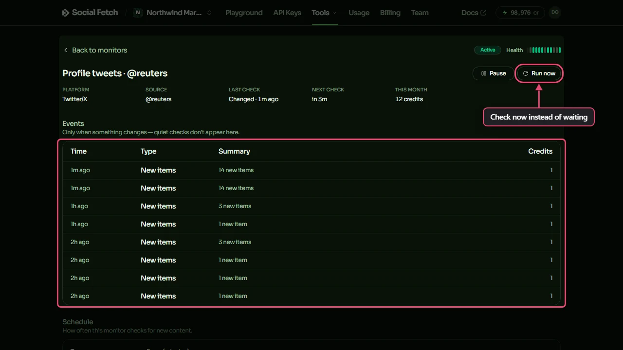Viewport: 623px width, 350px height.
Task: Go back to monitors
Action: [95, 50]
